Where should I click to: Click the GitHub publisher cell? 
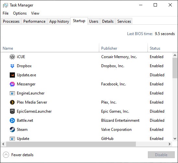tap(107, 139)
